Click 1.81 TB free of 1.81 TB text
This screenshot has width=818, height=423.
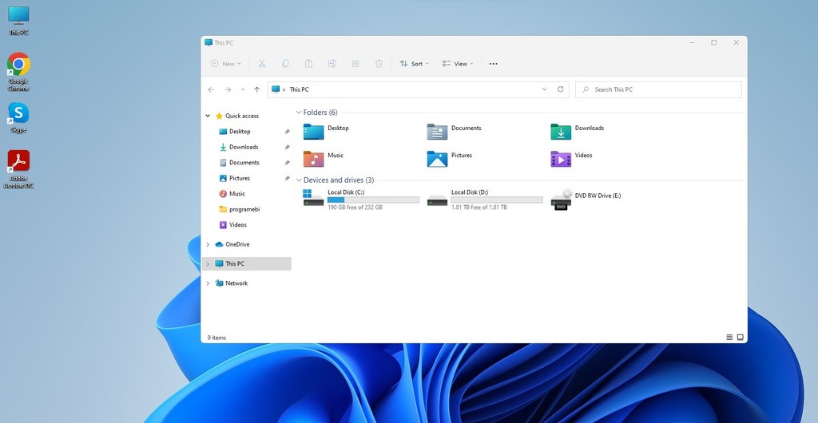coord(479,208)
